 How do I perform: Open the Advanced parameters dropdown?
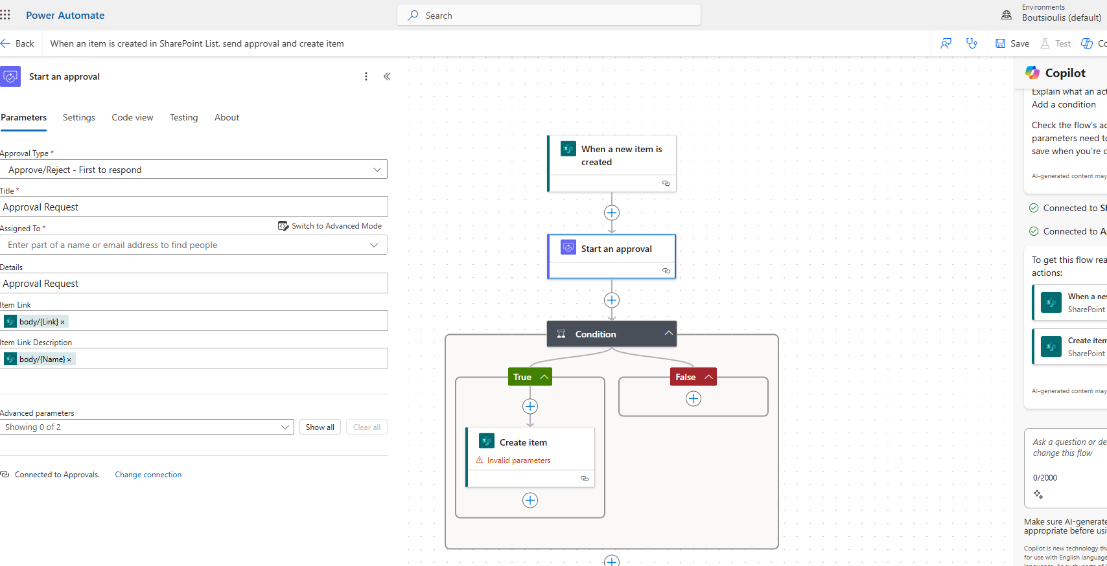pos(285,427)
